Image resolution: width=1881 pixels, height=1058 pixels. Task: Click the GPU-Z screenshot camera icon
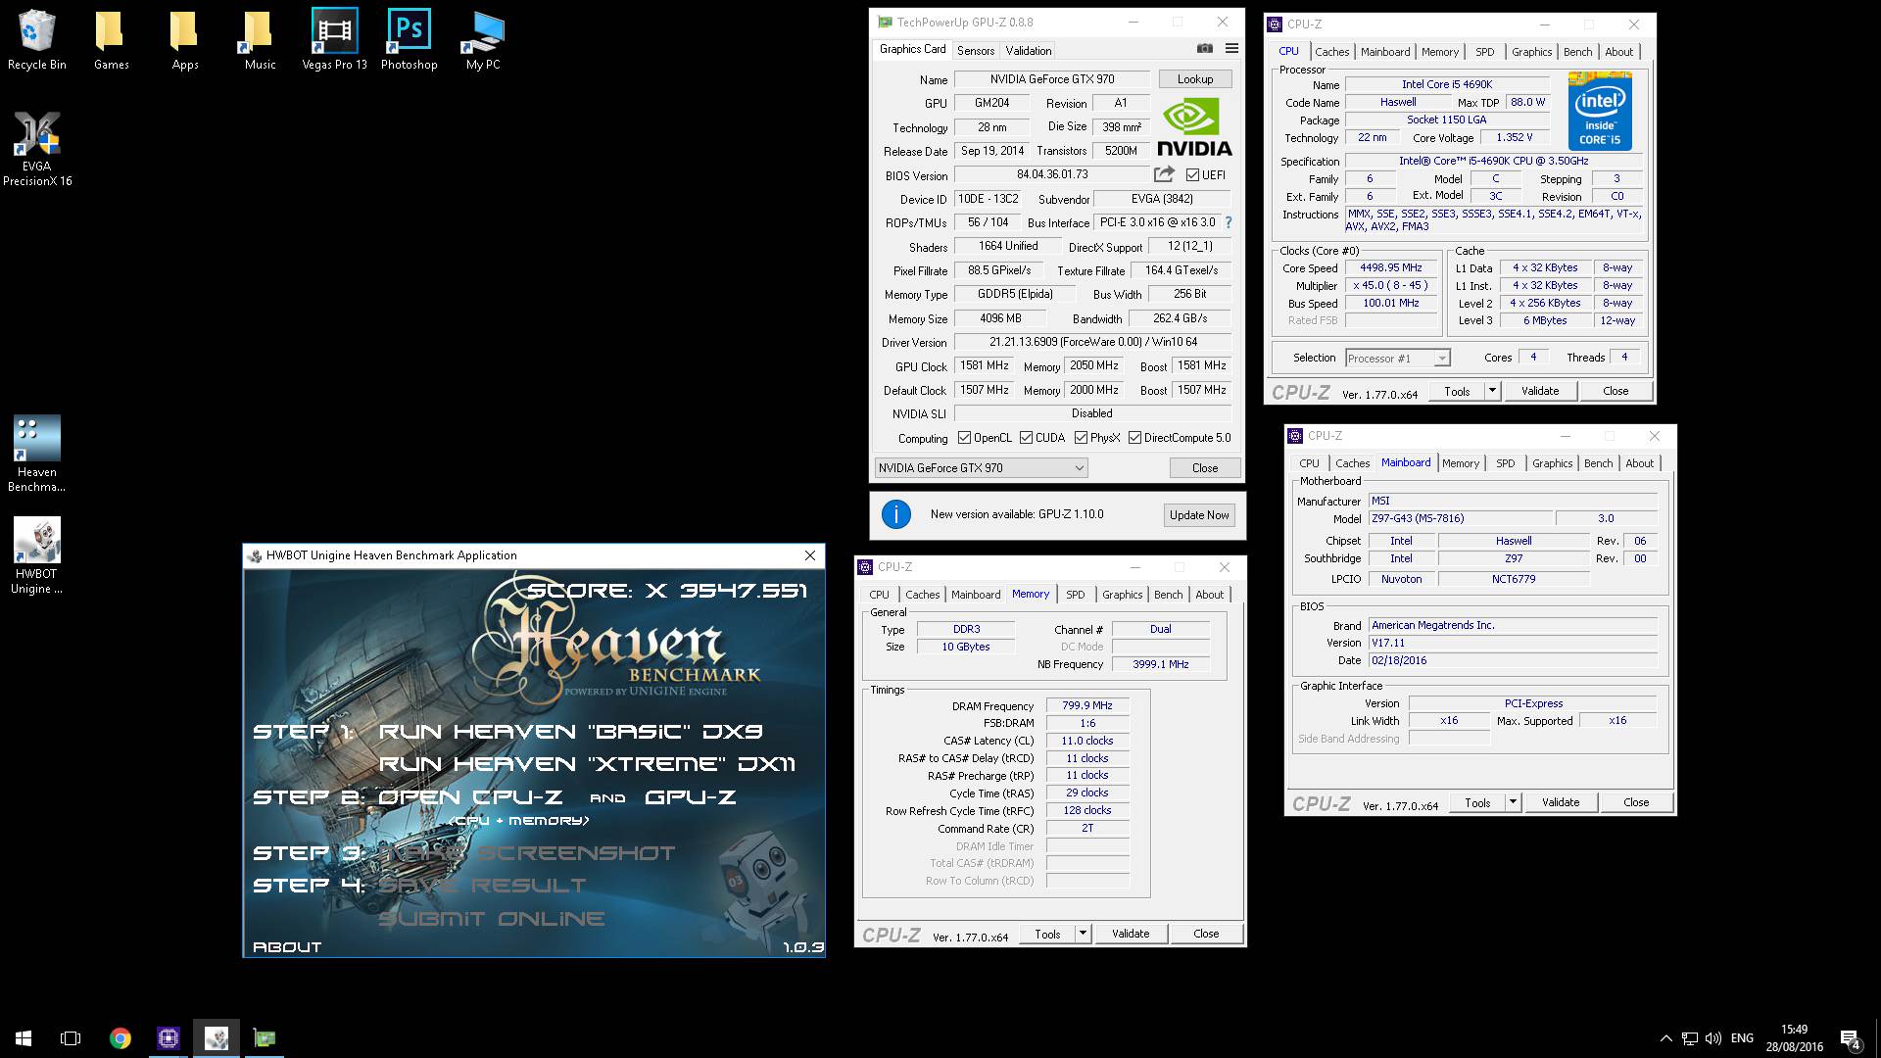[x=1205, y=49]
